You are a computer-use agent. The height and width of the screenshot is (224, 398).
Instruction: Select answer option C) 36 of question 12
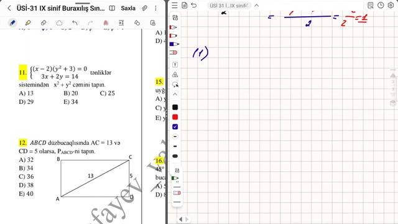click(x=26, y=177)
